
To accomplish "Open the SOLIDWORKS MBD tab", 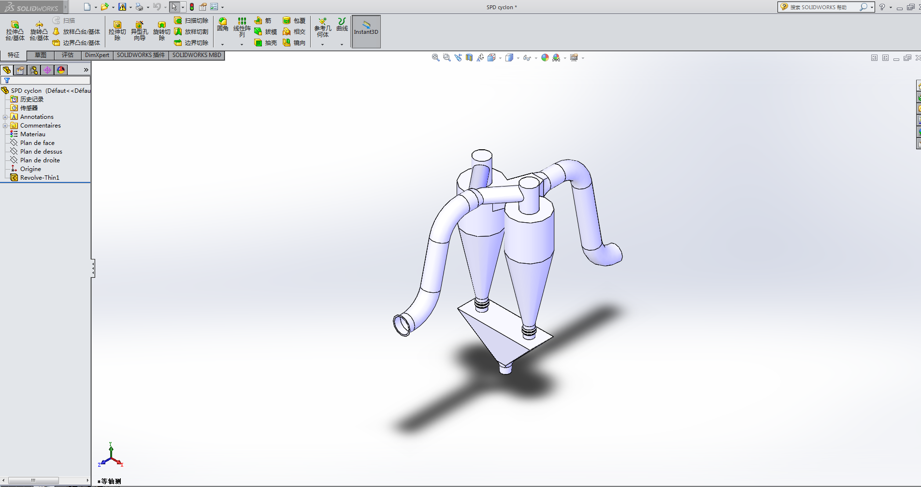I will [x=197, y=55].
